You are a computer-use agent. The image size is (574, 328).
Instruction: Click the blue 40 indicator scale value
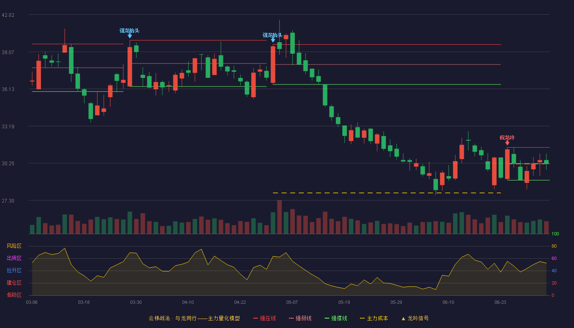point(554,271)
